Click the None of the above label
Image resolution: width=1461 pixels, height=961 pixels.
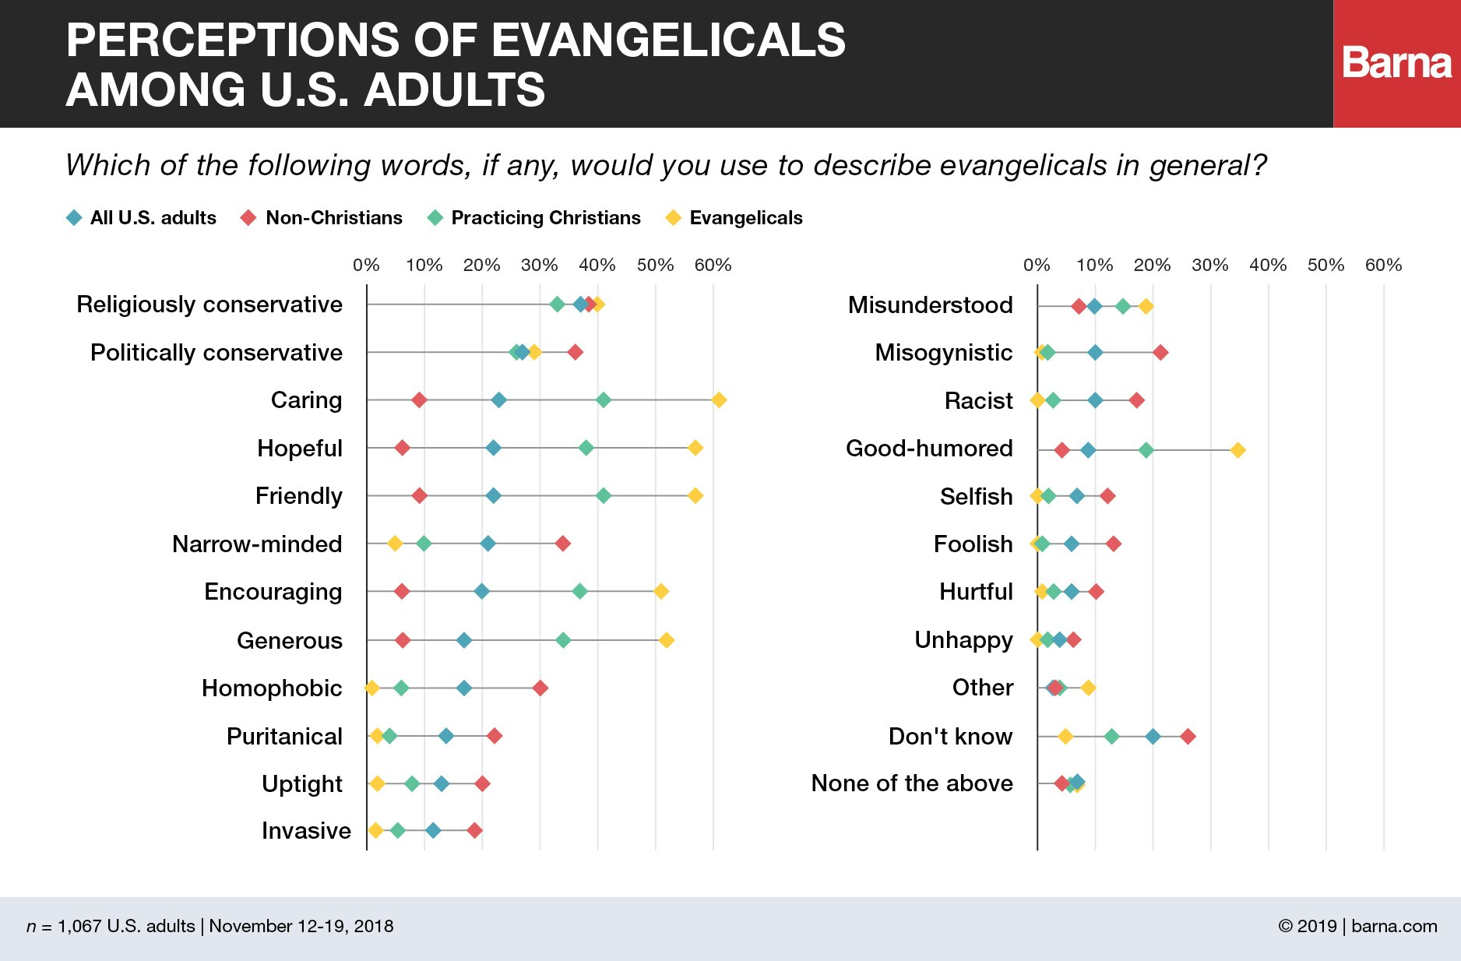[x=912, y=783]
